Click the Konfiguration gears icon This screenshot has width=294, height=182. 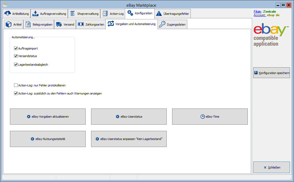click(130, 13)
